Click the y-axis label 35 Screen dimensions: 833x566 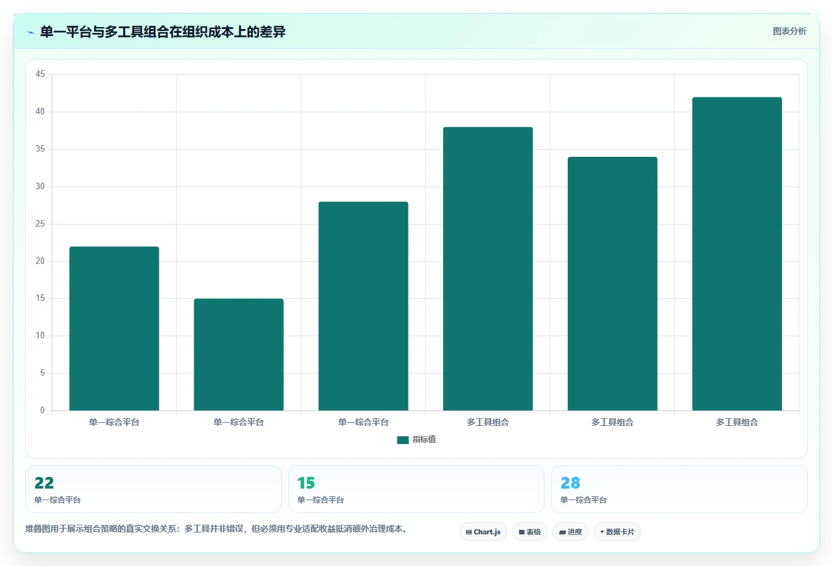pos(40,150)
